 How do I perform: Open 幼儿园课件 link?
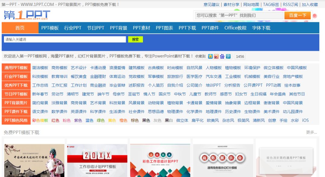tap(293, 111)
